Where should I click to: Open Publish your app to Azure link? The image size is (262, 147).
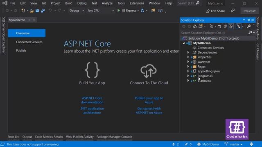pos(149,100)
